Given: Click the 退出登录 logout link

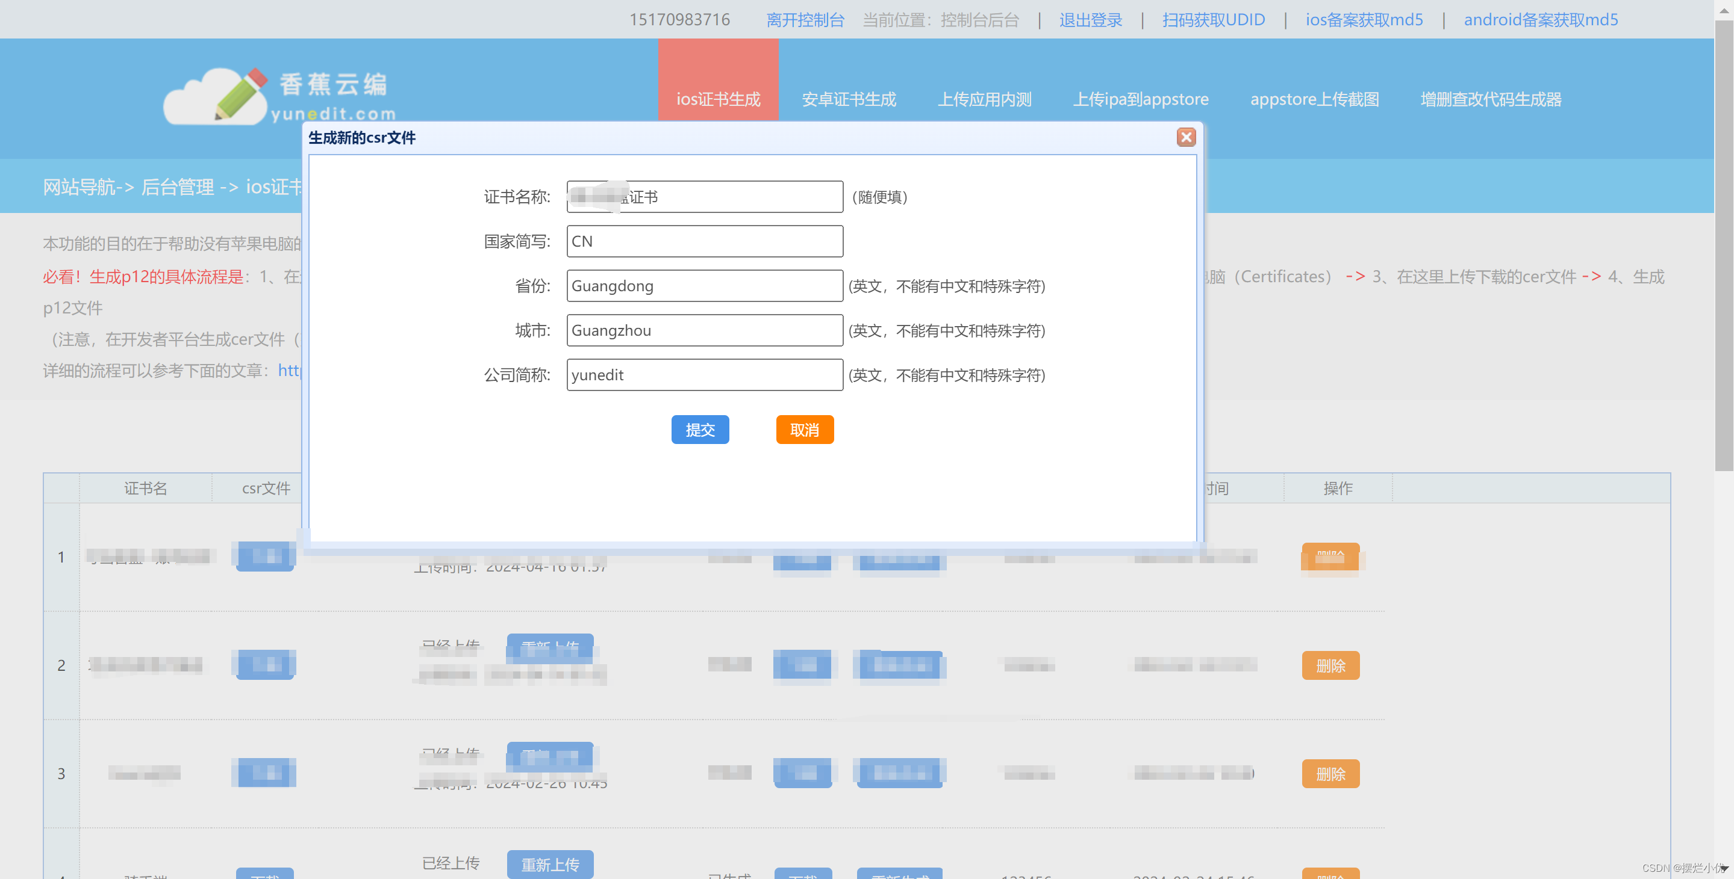Looking at the screenshot, I should click(1091, 19).
